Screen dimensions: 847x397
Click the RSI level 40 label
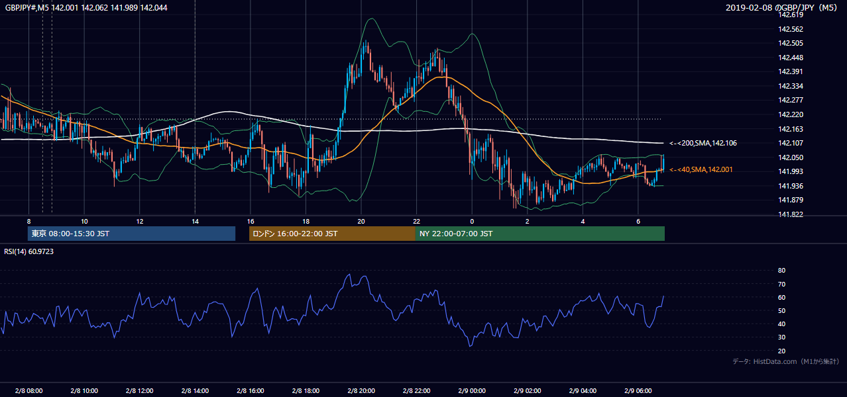point(781,324)
